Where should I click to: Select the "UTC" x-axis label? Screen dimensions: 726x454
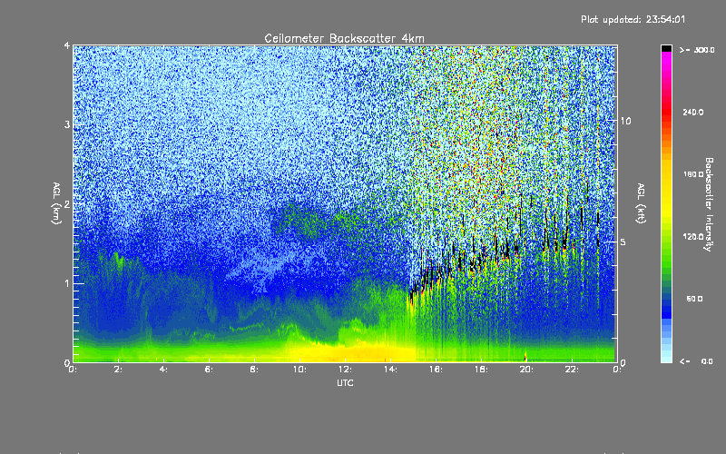pyautogui.click(x=345, y=382)
